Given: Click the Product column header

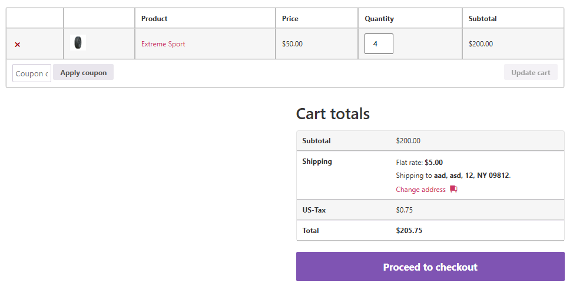Looking at the screenshot, I should click(154, 19).
